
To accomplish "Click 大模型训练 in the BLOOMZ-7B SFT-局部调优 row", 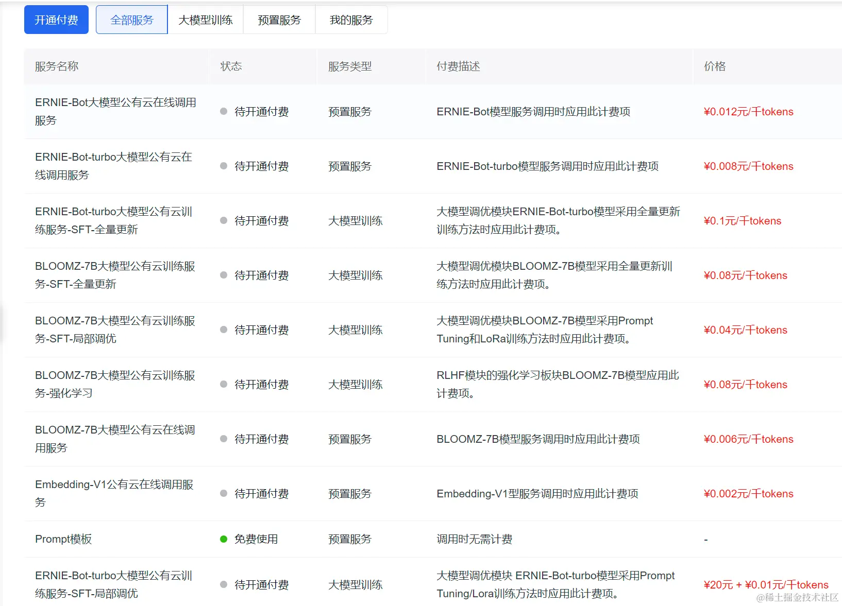I will pyautogui.click(x=356, y=330).
